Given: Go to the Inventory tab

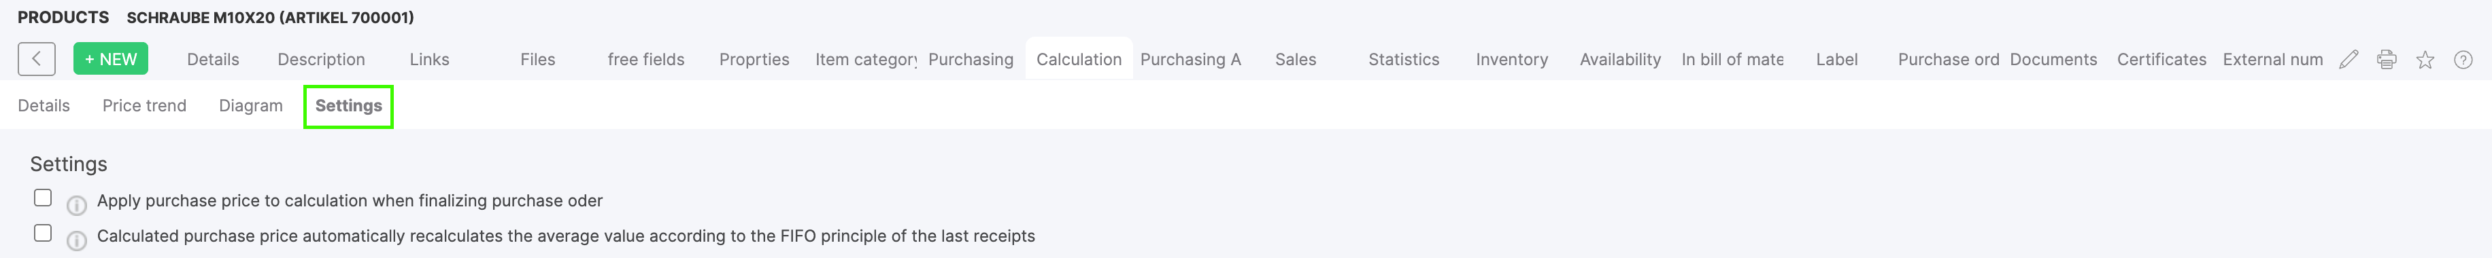Looking at the screenshot, I should 1511,59.
